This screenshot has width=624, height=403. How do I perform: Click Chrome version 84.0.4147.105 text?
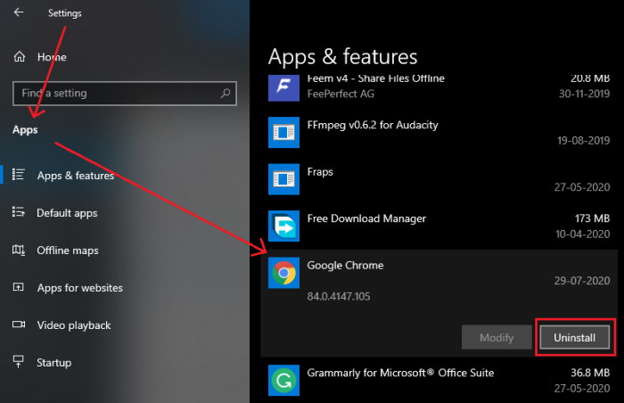pyautogui.click(x=338, y=296)
